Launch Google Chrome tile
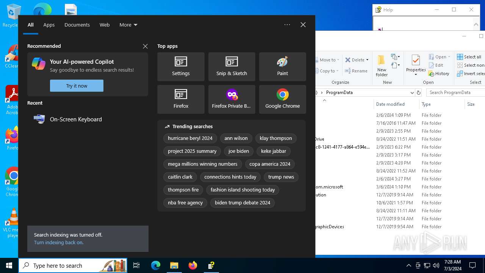This screenshot has width=485, height=273. point(282,99)
